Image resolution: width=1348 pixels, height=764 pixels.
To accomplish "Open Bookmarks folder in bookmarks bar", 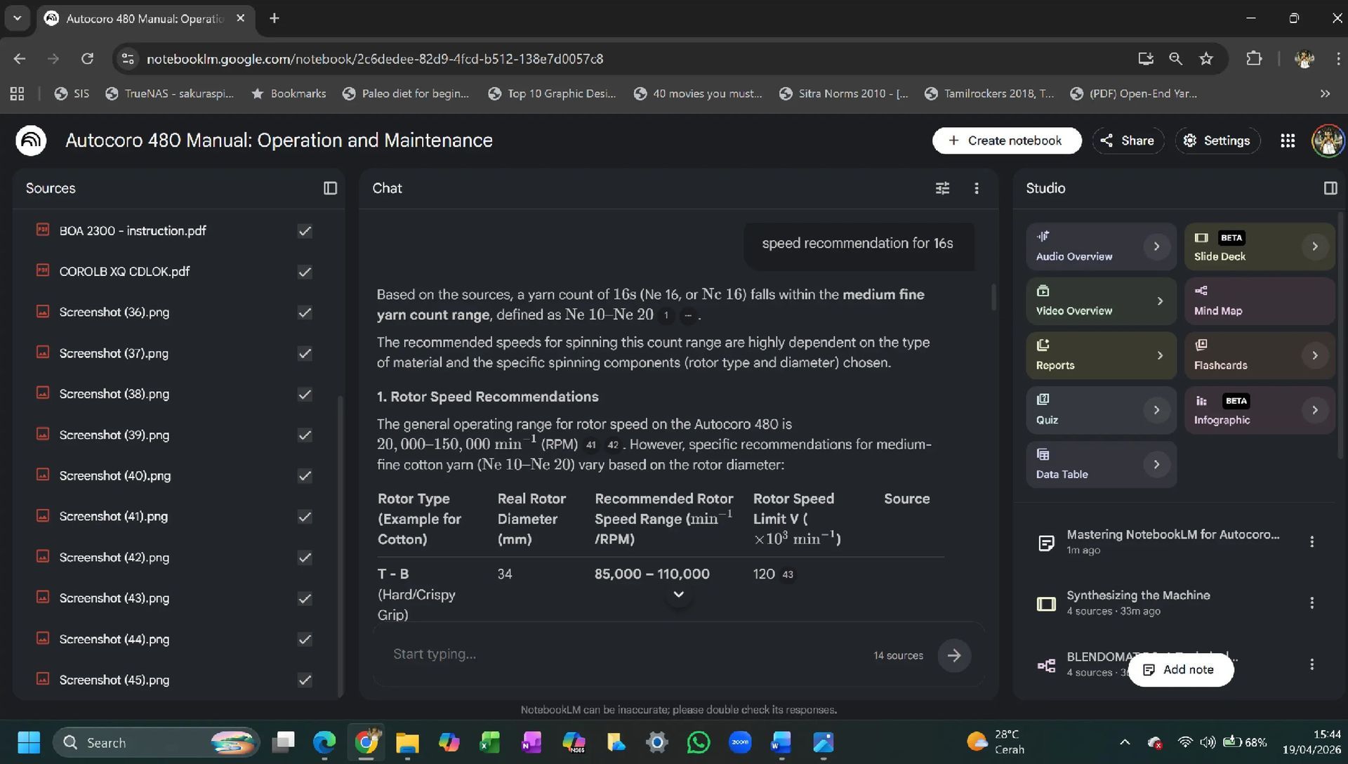I will click(x=289, y=93).
